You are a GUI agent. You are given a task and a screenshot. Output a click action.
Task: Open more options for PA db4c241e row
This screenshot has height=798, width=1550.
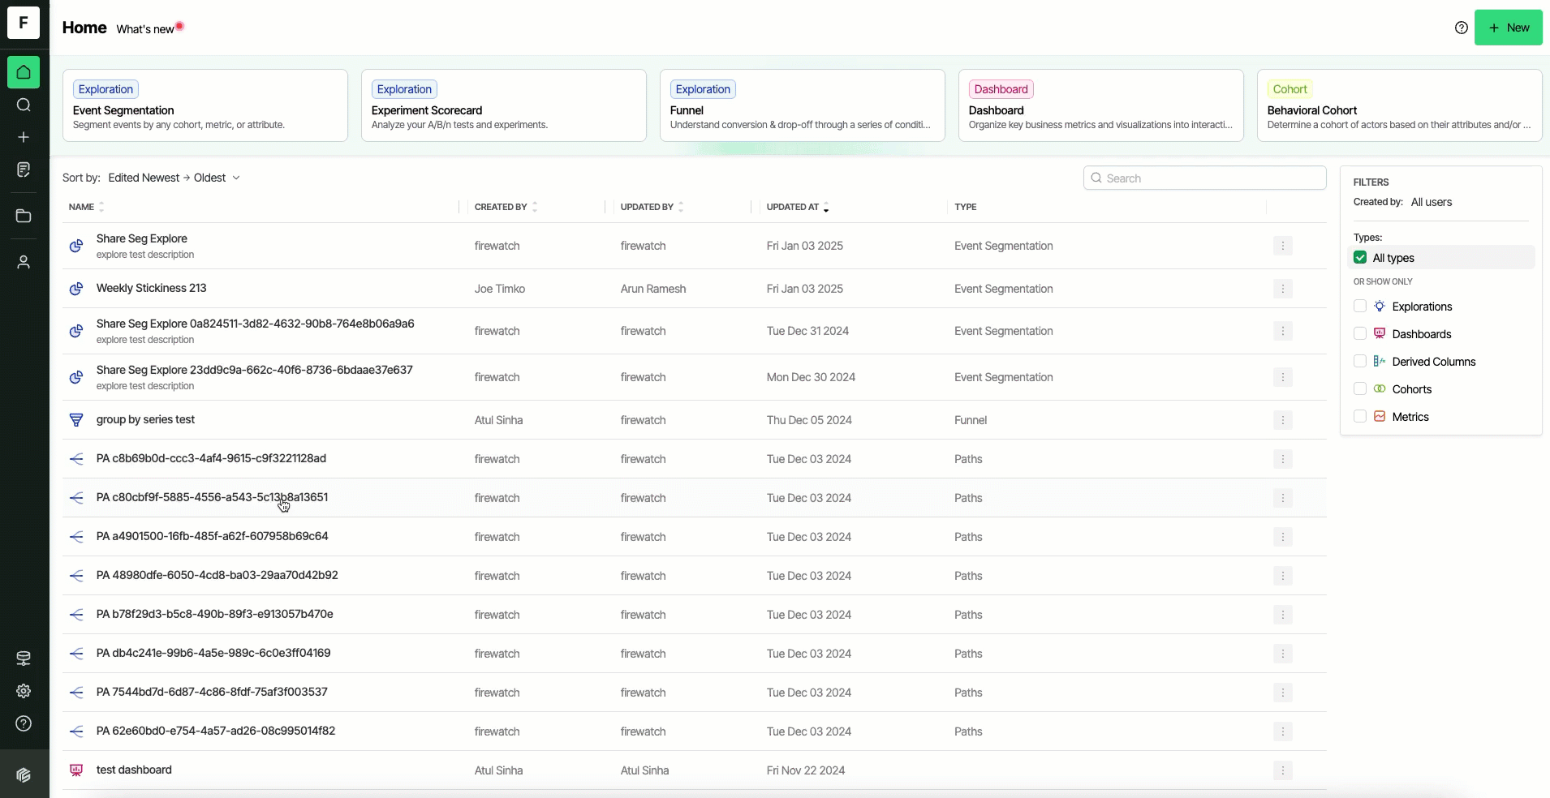(1283, 654)
